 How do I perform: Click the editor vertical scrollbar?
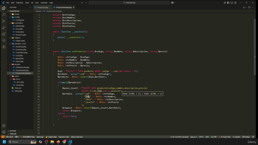point(255,47)
